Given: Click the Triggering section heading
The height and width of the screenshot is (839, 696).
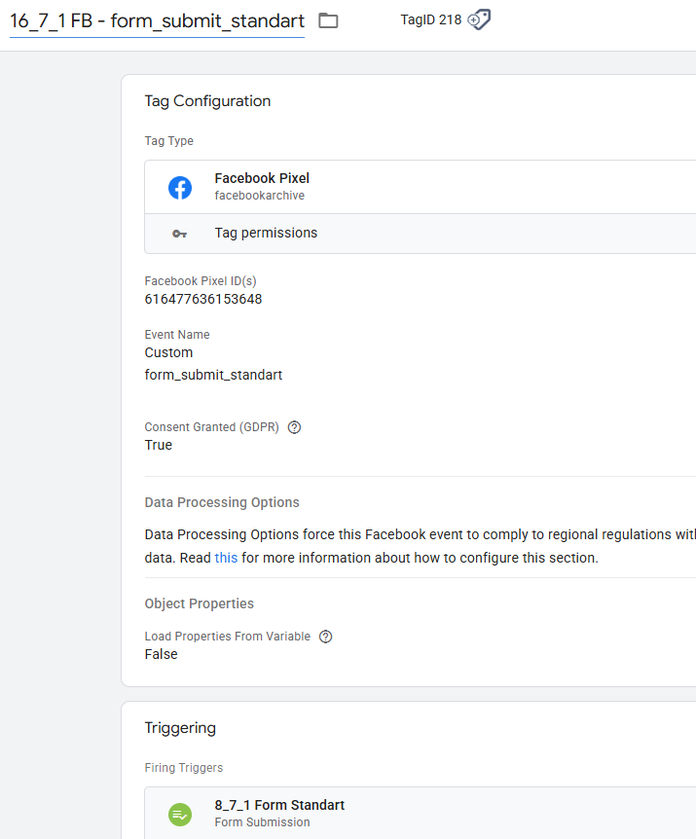Looking at the screenshot, I should [180, 728].
